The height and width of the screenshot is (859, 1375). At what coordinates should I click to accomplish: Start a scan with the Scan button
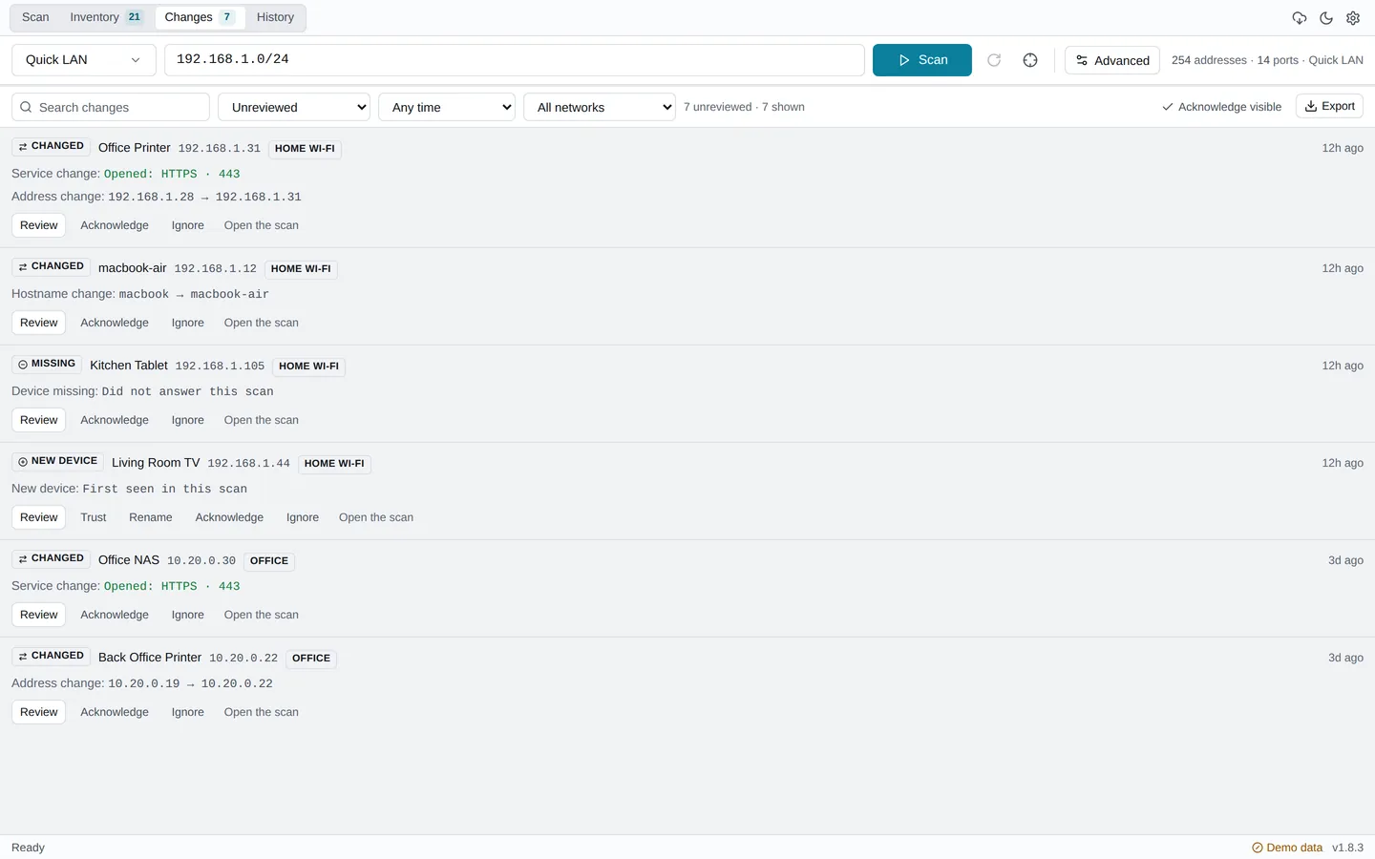coord(922,60)
